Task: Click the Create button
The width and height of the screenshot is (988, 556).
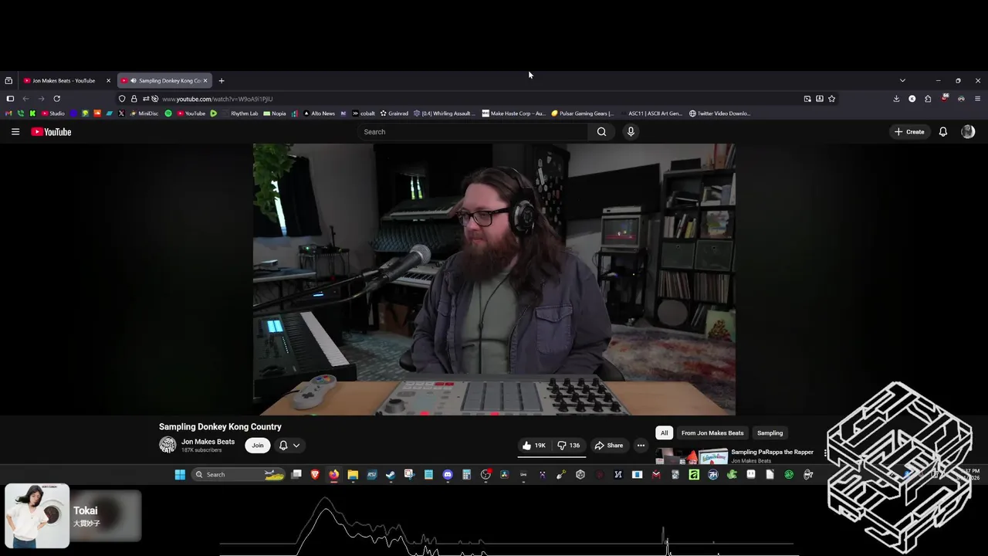Action: pos(909,132)
